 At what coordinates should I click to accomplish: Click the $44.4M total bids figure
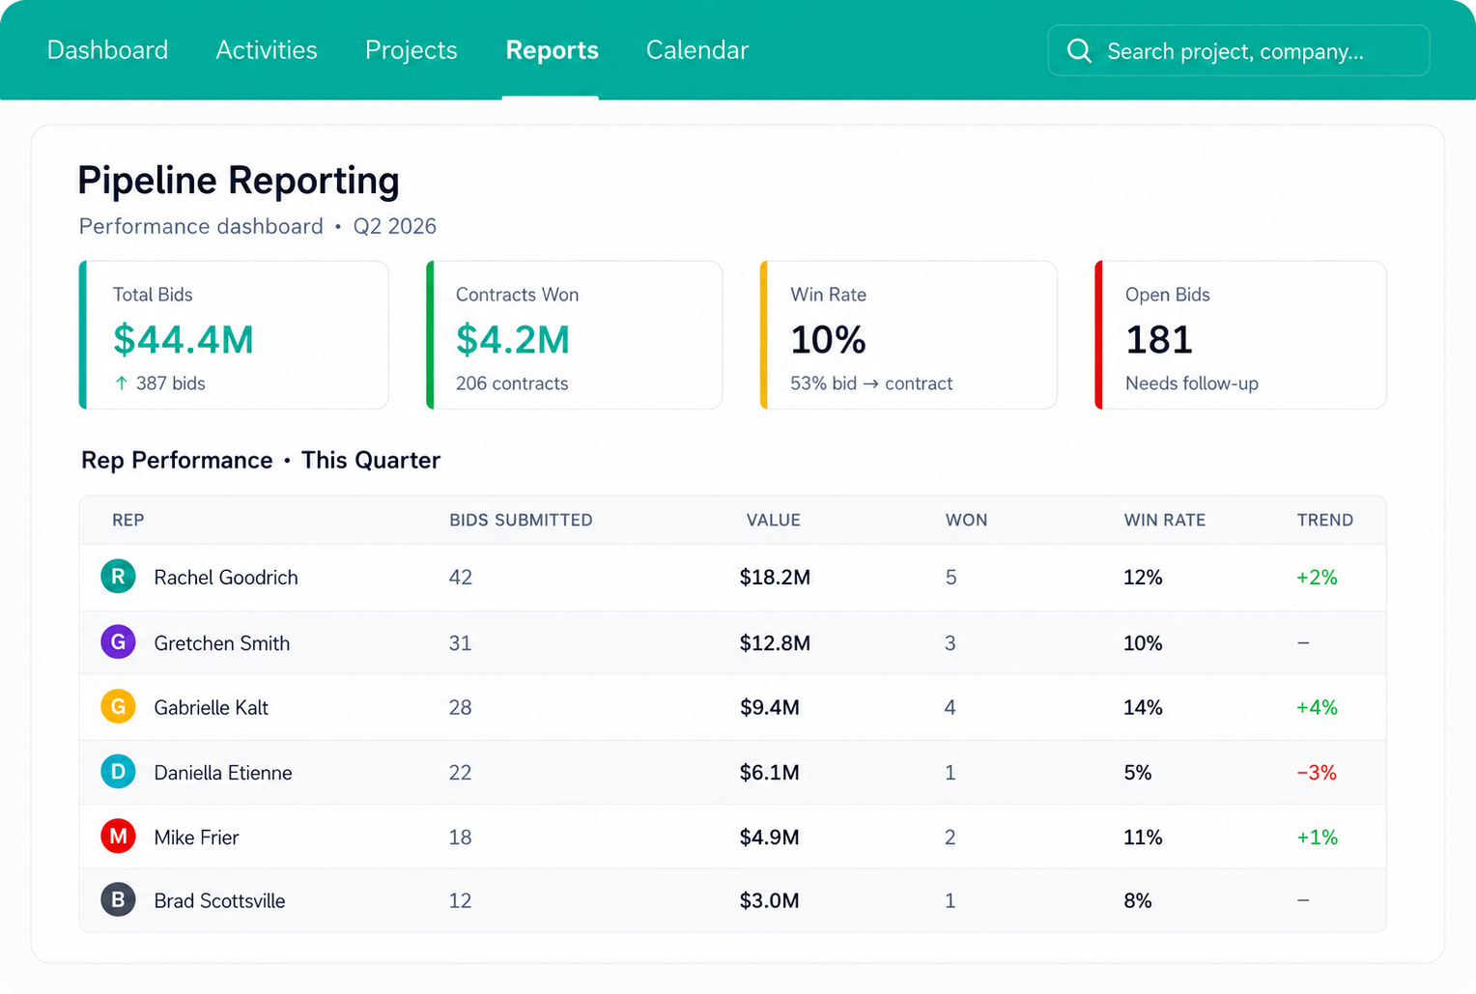184,340
